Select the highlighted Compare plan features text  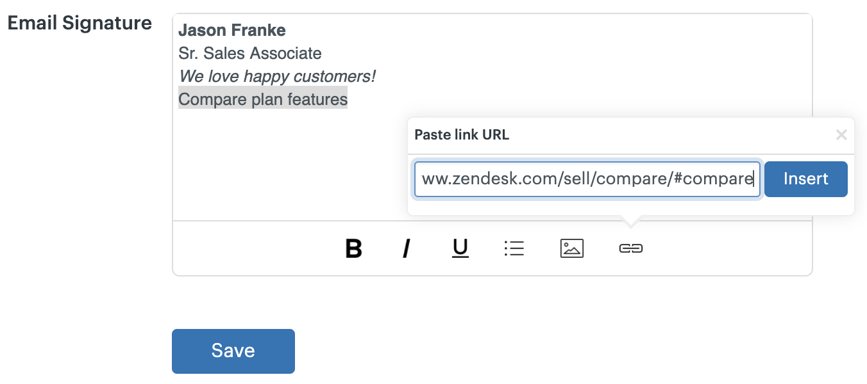(x=262, y=99)
